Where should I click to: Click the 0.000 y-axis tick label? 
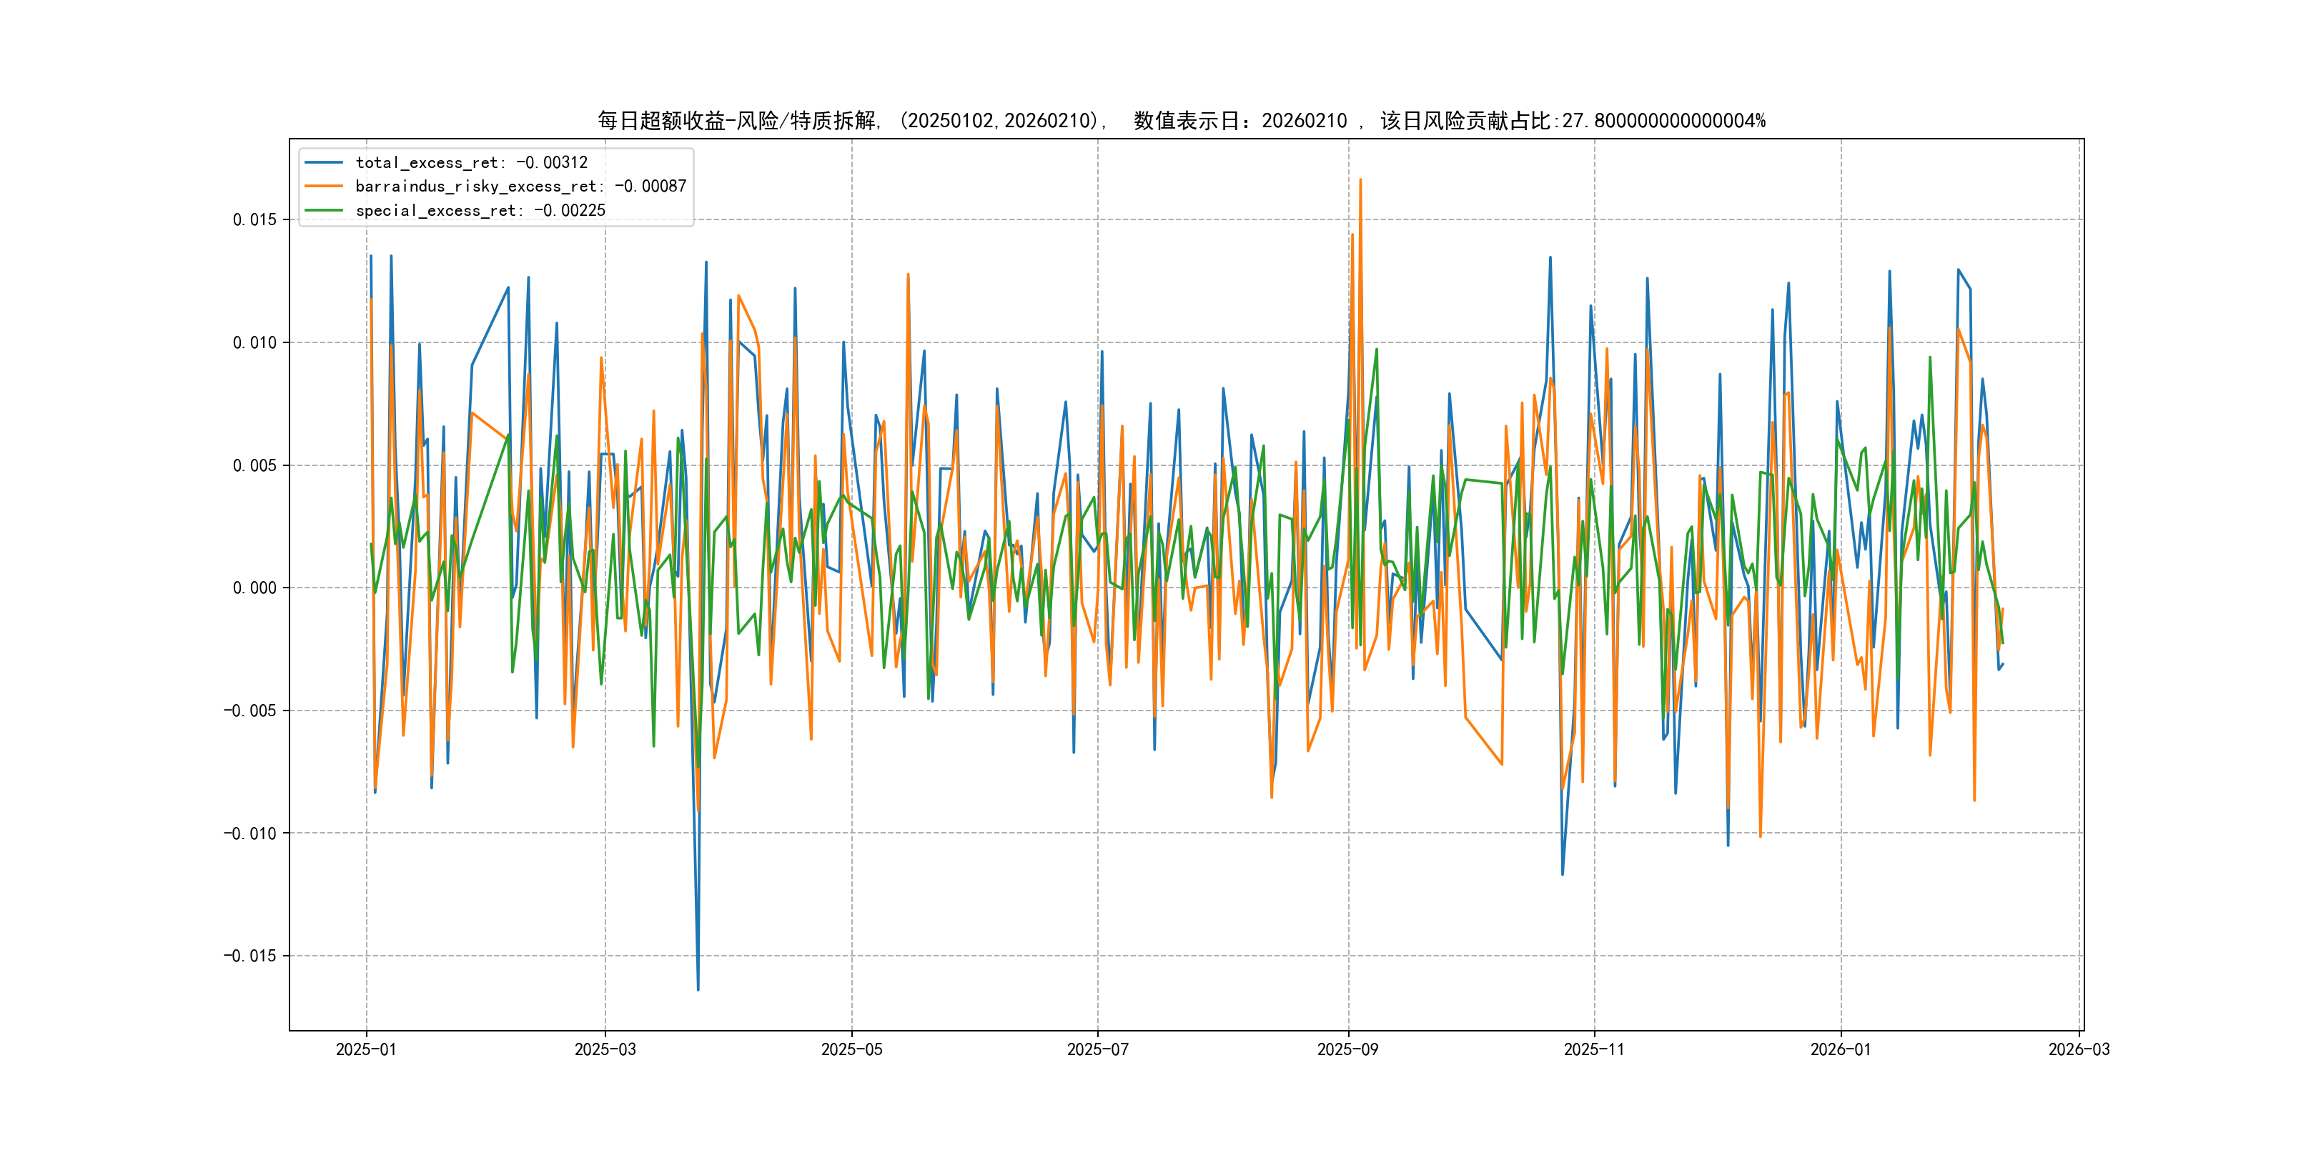point(254,588)
